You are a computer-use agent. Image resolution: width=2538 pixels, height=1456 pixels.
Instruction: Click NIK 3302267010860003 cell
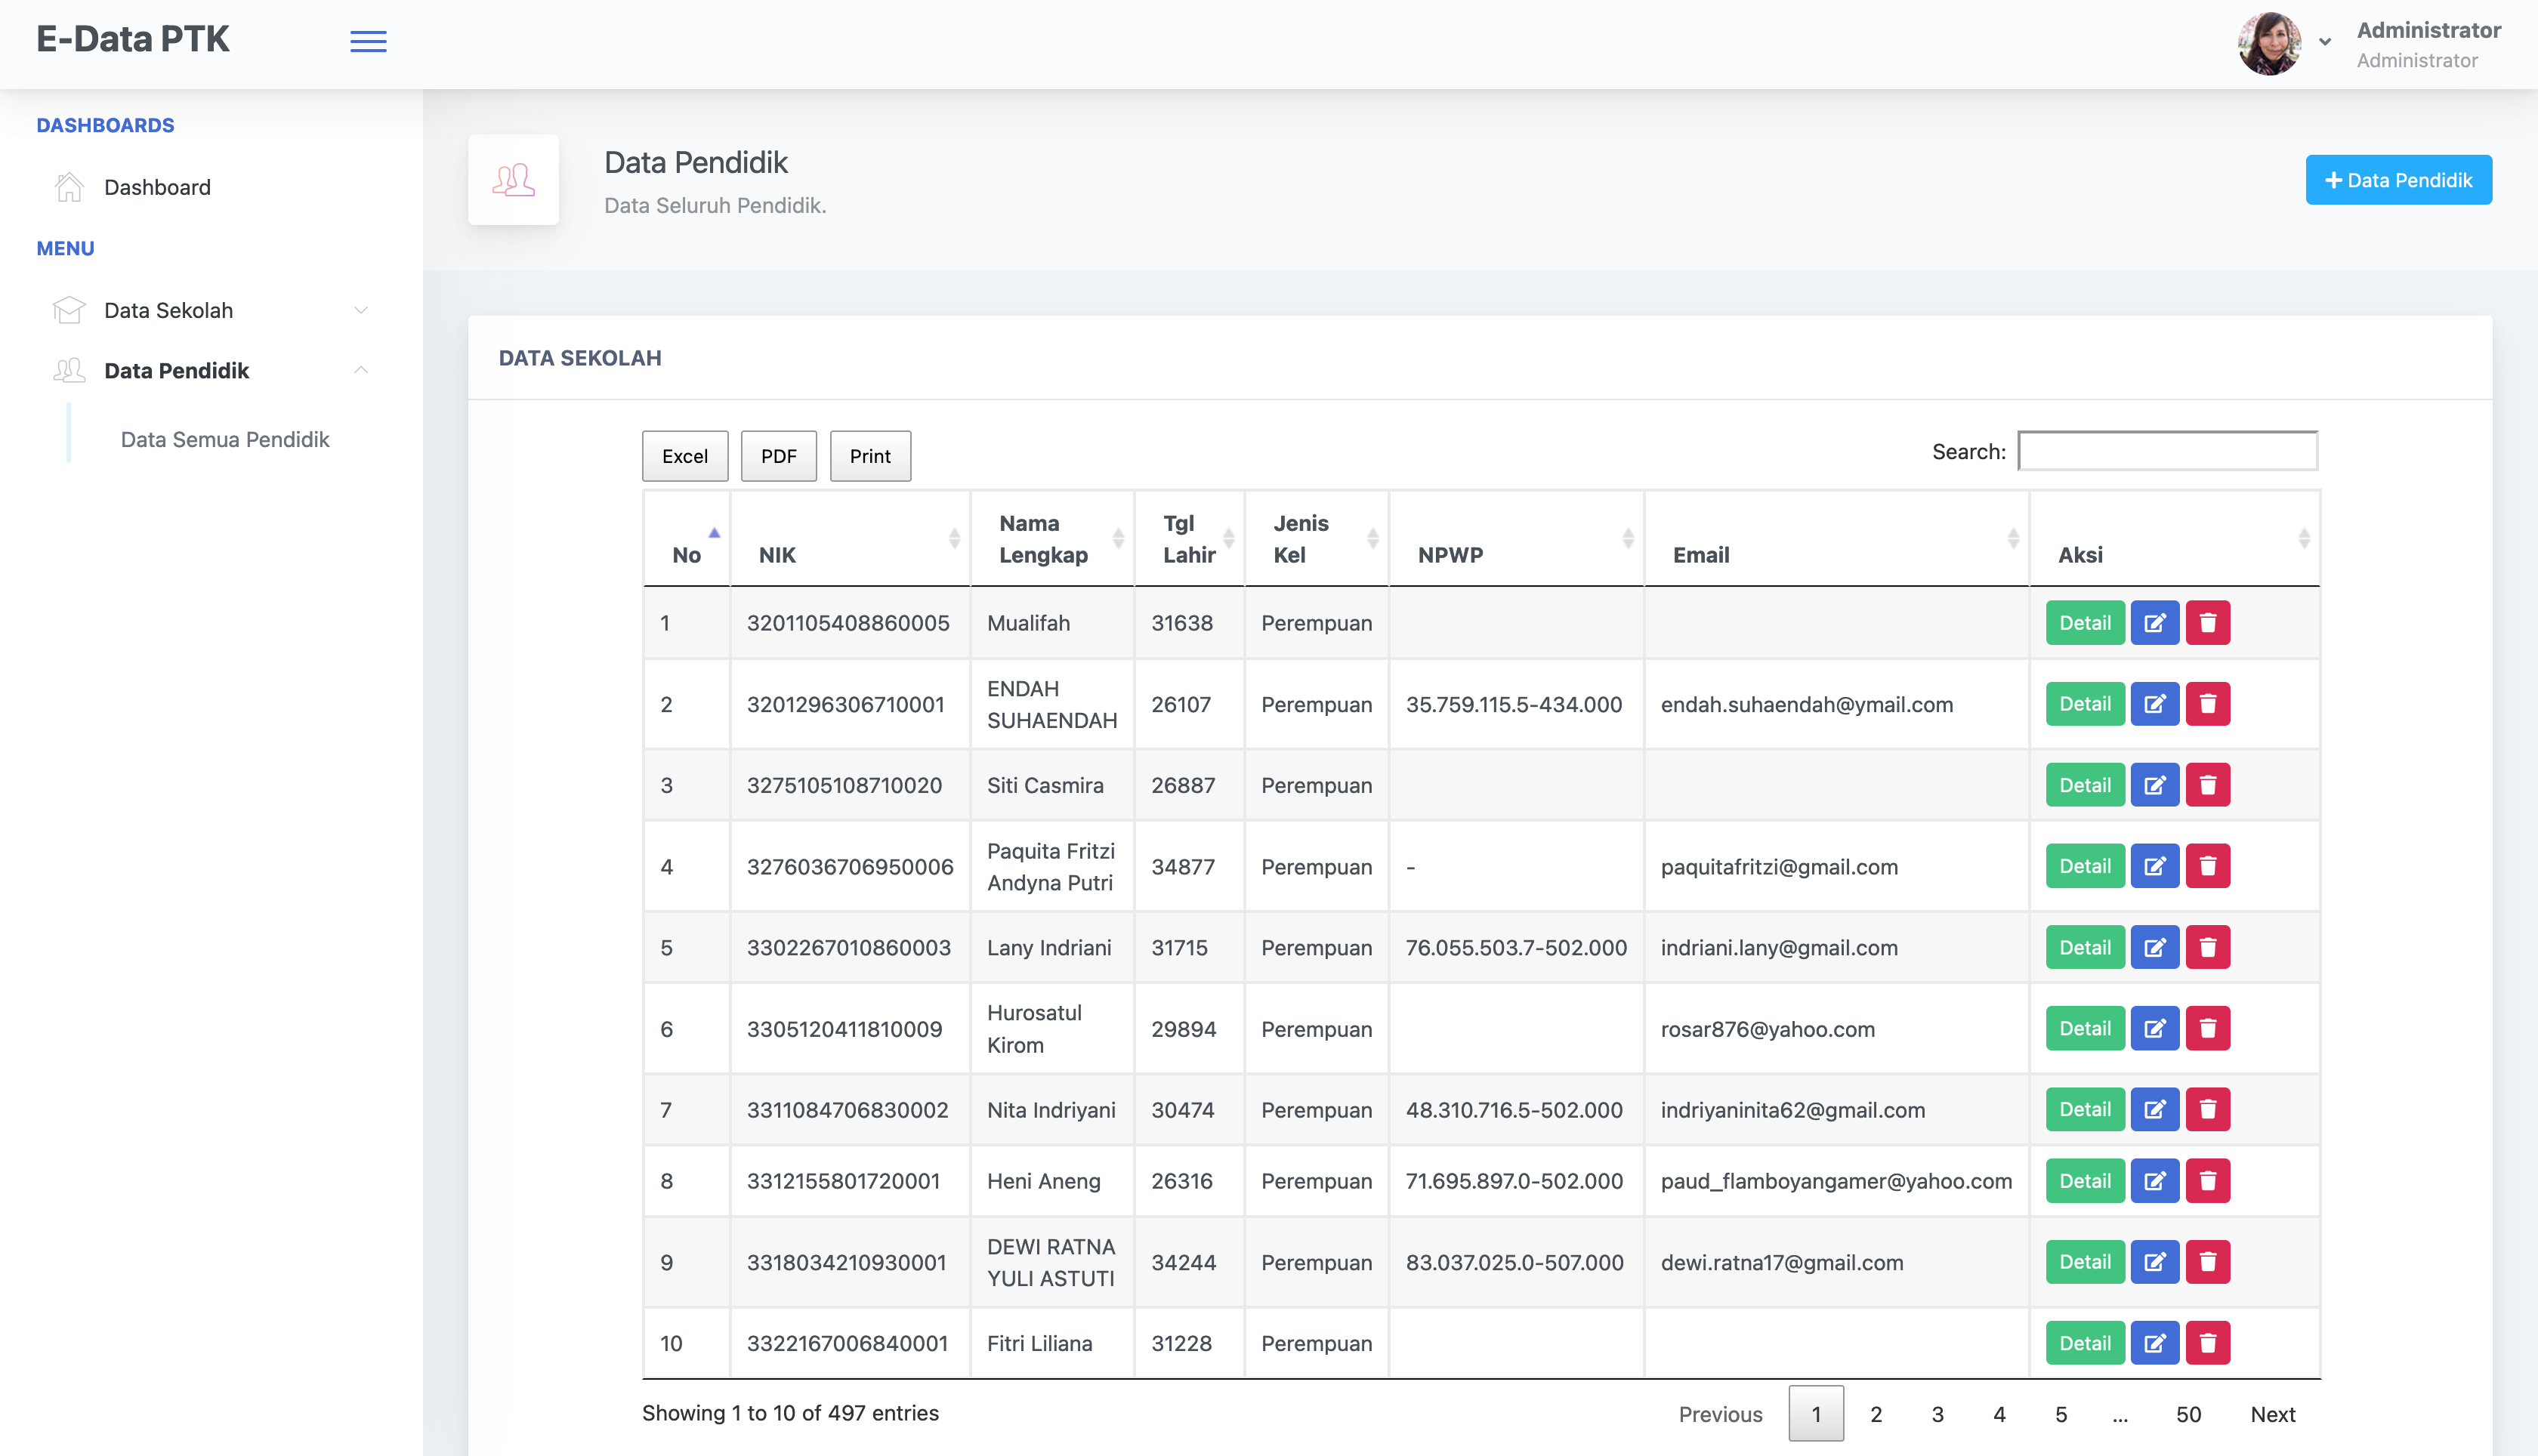(x=850, y=947)
